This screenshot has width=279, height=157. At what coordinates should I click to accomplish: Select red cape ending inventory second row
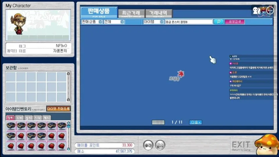click(x=62, y=136)
